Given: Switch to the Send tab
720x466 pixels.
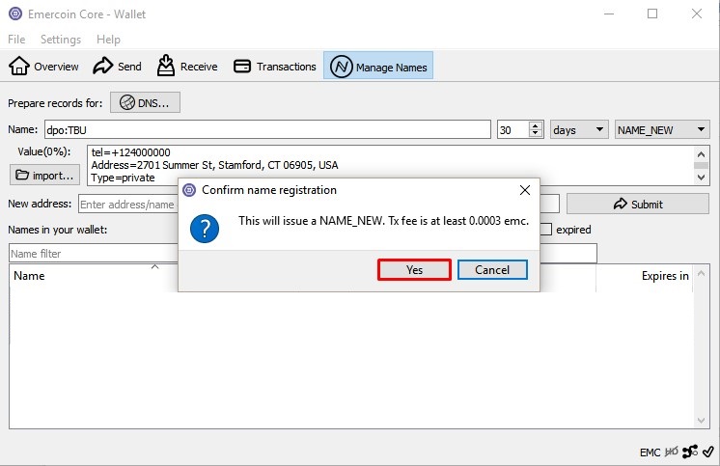Looking at the screenshot, I should 117,67.
